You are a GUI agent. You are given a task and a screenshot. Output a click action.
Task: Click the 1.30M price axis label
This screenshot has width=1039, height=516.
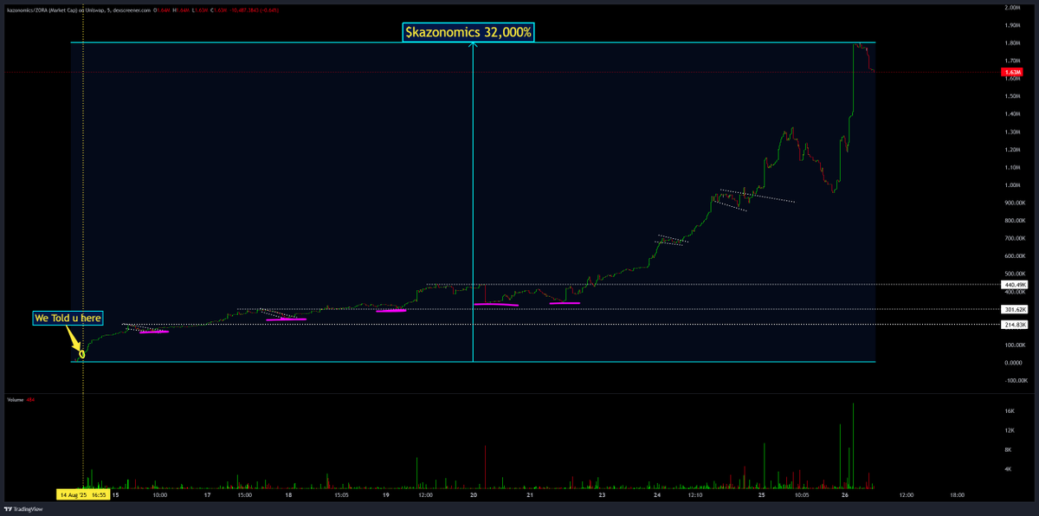[x=1013, y=132]
